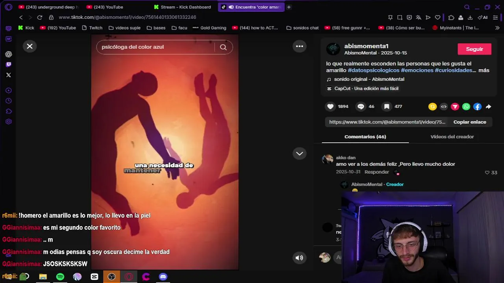504x283 pixels.
Task: Save the video with the bookmark icon
Action: point(387,107)
